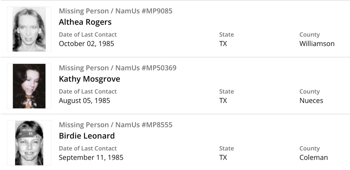Click Date of Last Contact label for Althea Rogers
350x170 pixels.
pyautogui.click(x=88, y=34)
